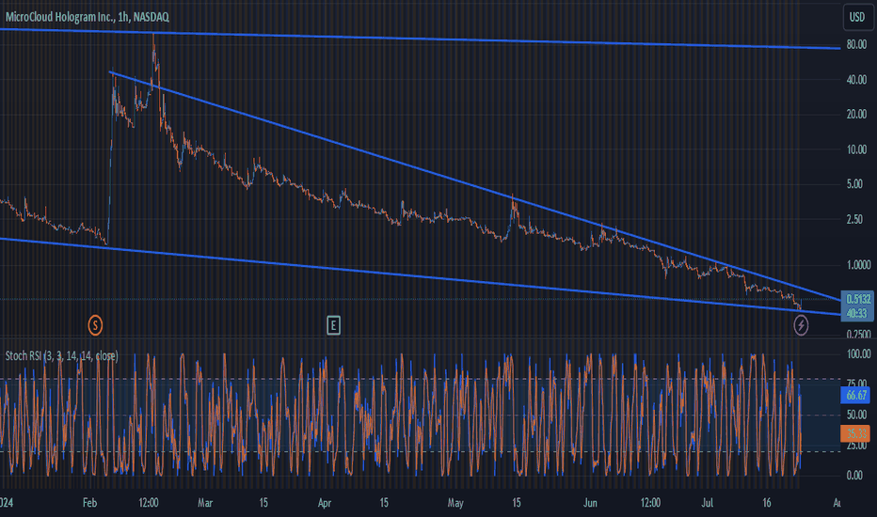Click the countdown timer 40:33 label
The width and height of the screenshot is (877, 517).
[x=857, y=313]
